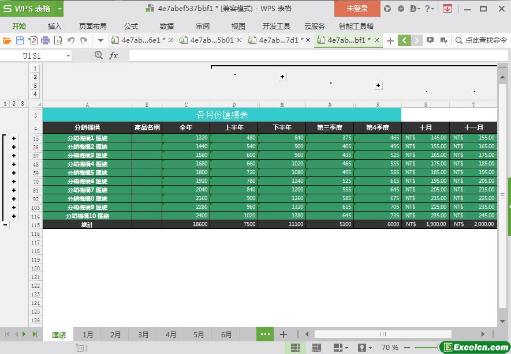Click the zoom out minus on zoom slider

tap(407, 348)
